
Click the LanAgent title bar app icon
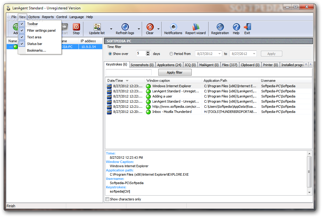point(8,8)
